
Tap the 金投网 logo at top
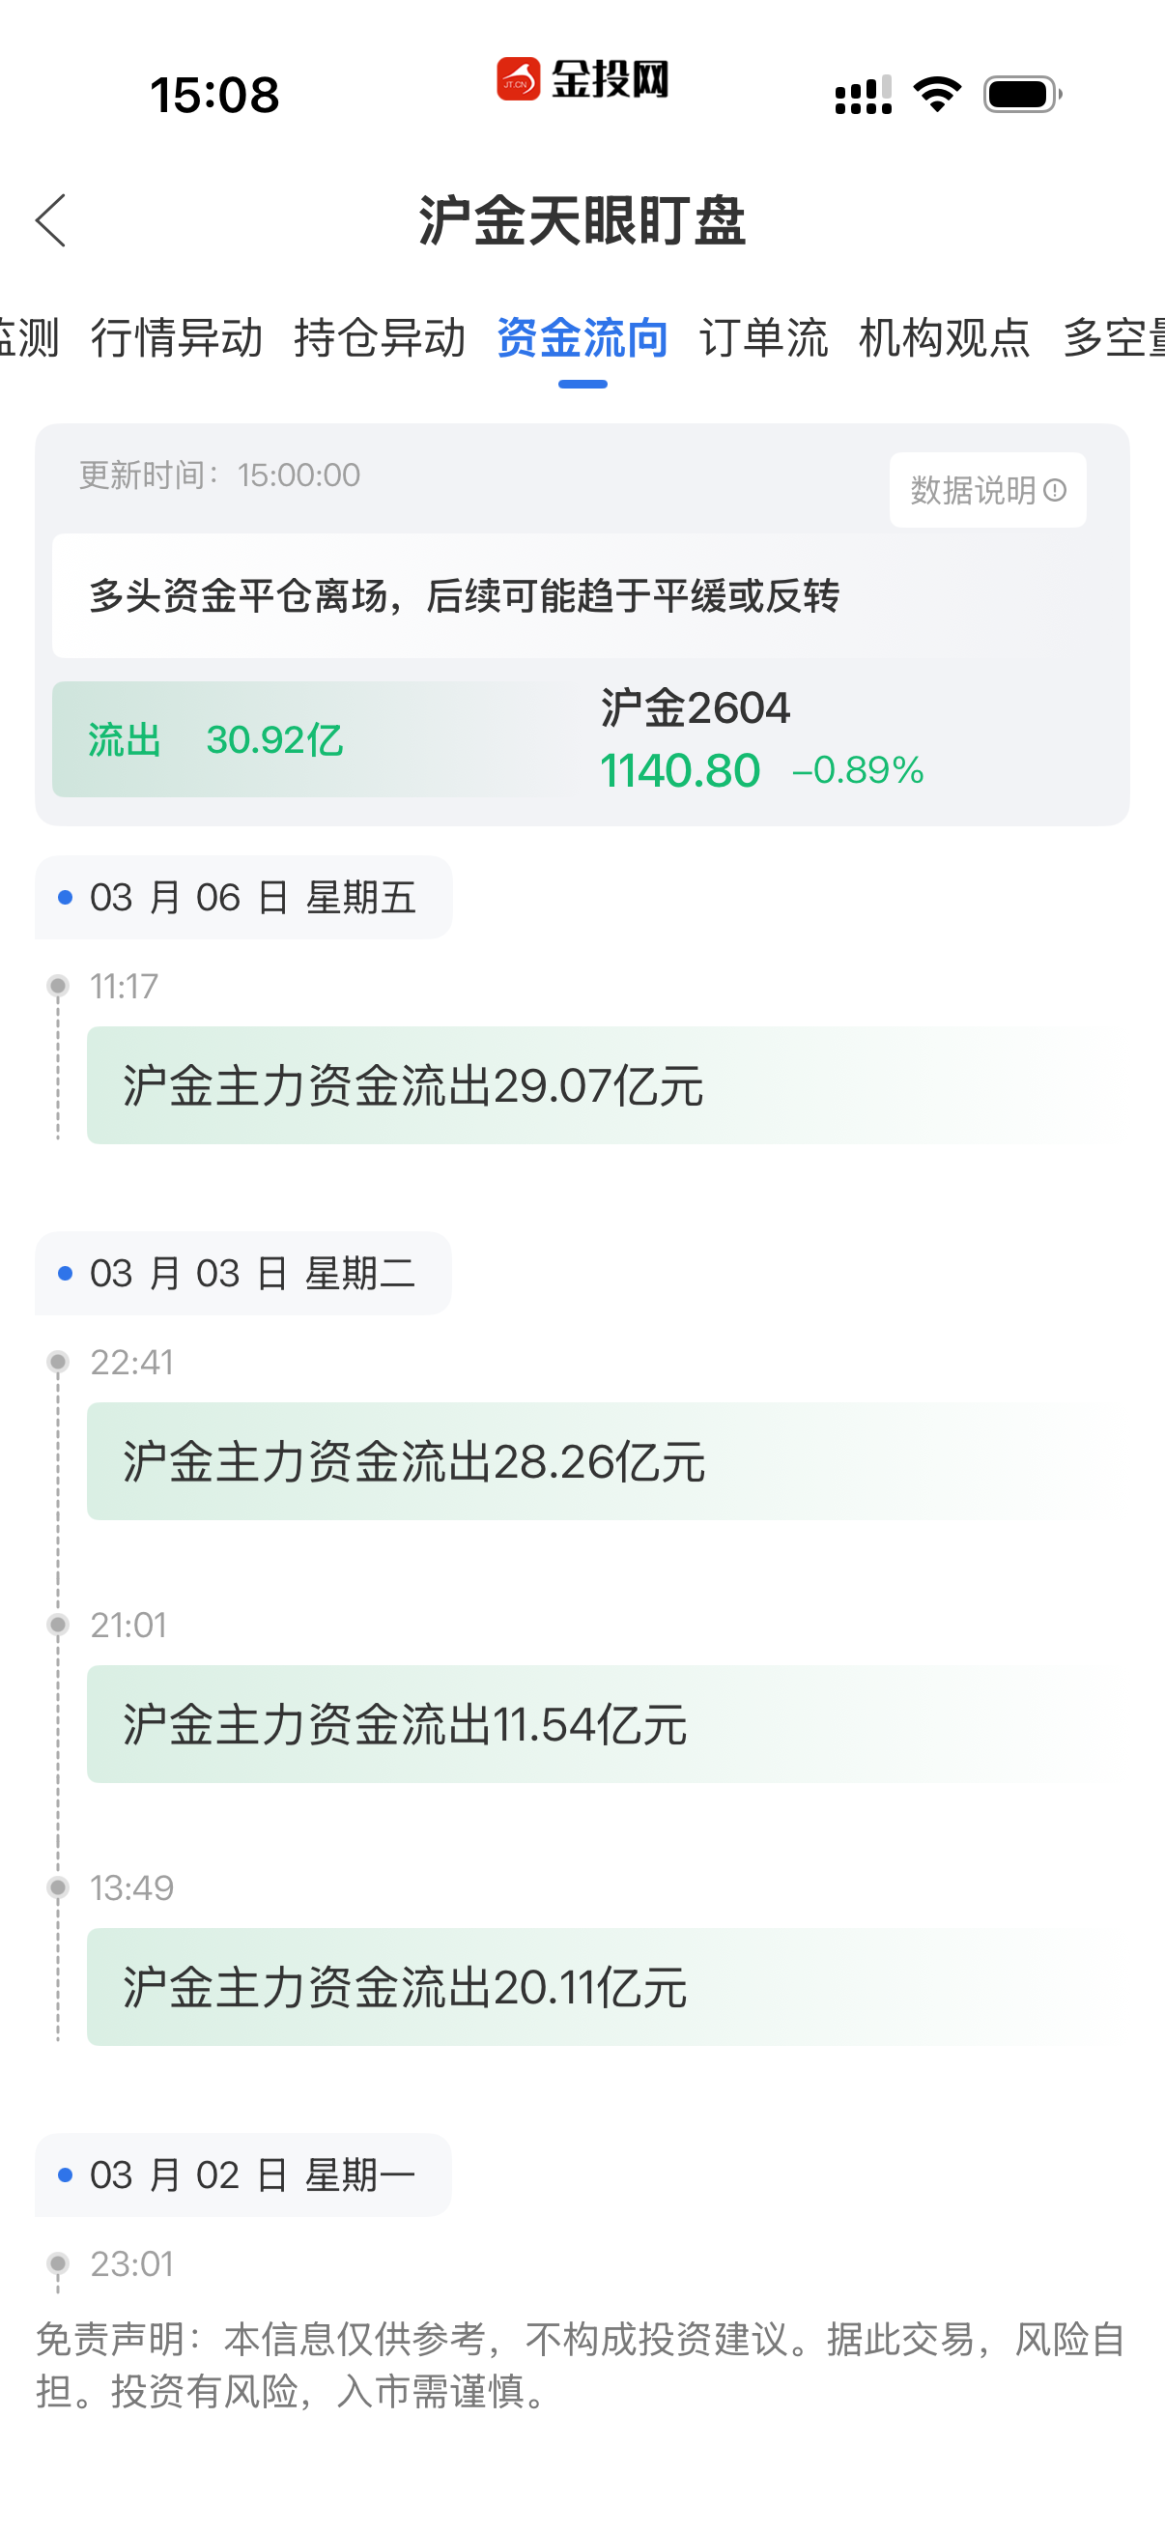(582, 79)
